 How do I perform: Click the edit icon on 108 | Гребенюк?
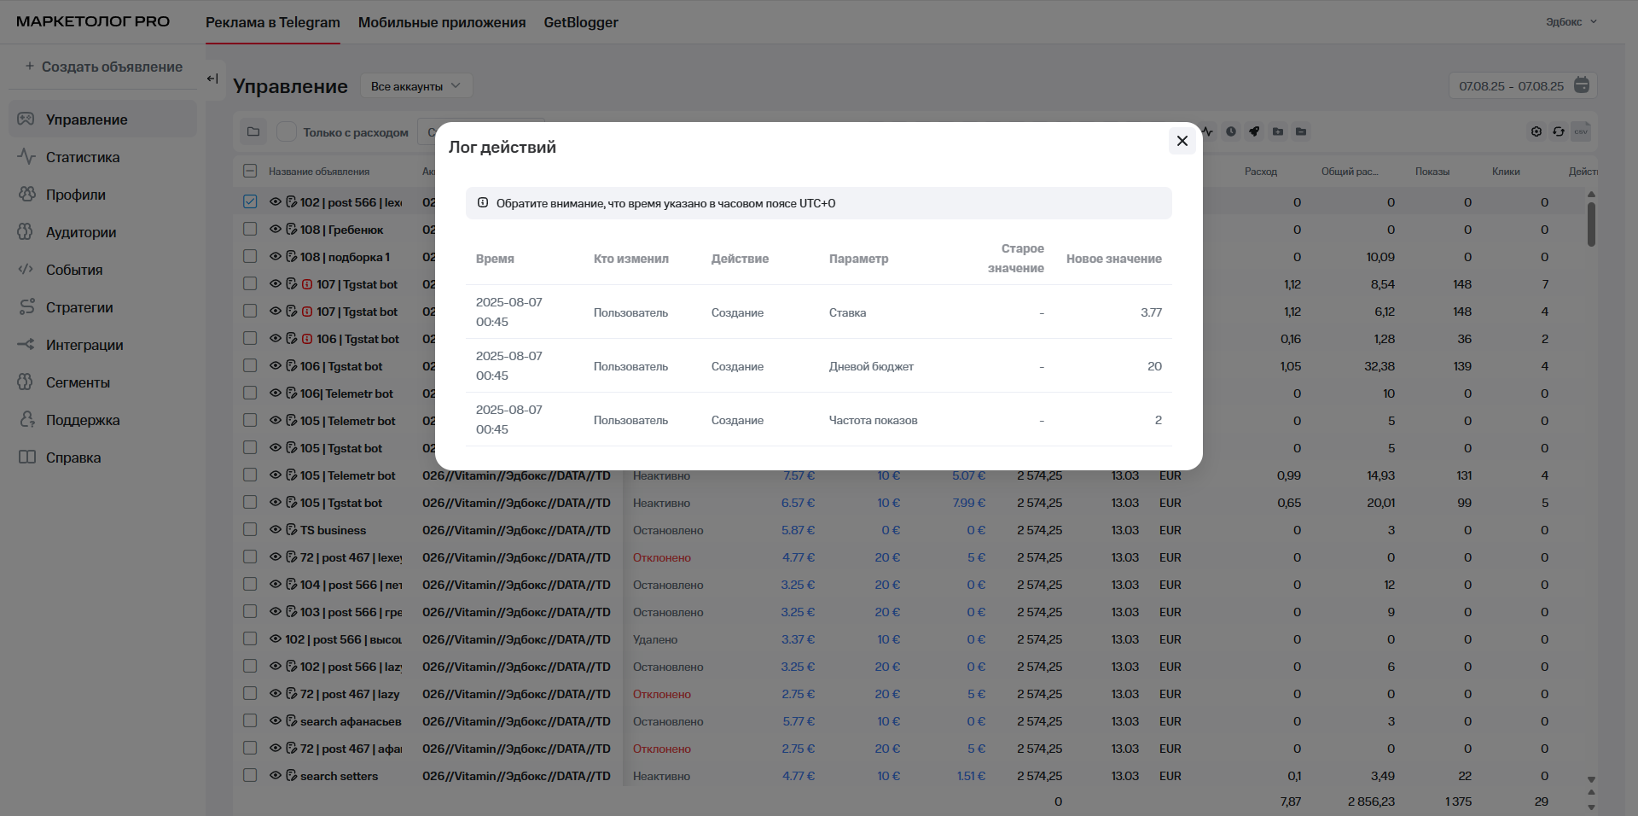pyautogui.click(x=291, y=230)
